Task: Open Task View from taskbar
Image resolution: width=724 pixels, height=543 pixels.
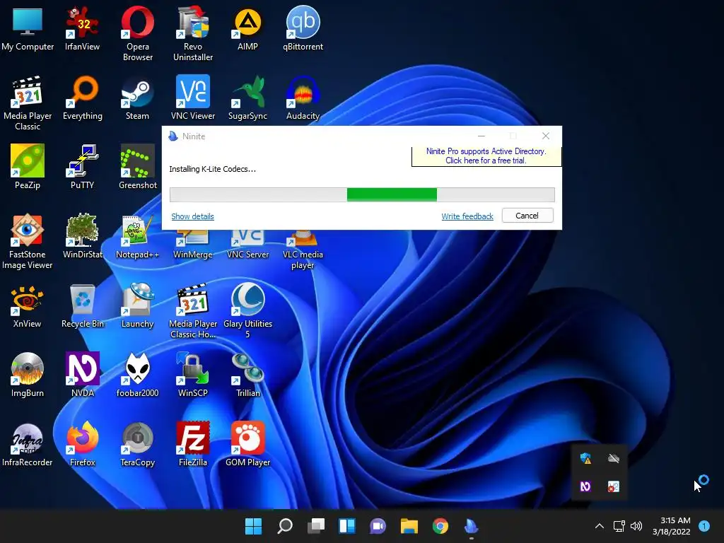Action: [316, 526]
